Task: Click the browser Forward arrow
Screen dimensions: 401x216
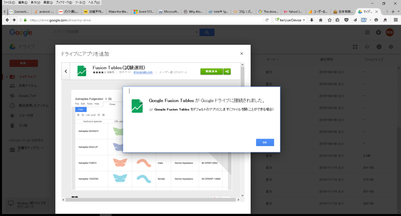Action: click(14, 20)
